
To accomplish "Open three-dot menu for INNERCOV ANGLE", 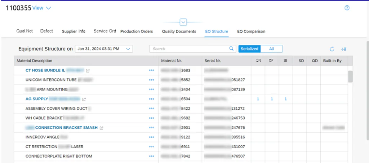I will (x=152, y=137).
